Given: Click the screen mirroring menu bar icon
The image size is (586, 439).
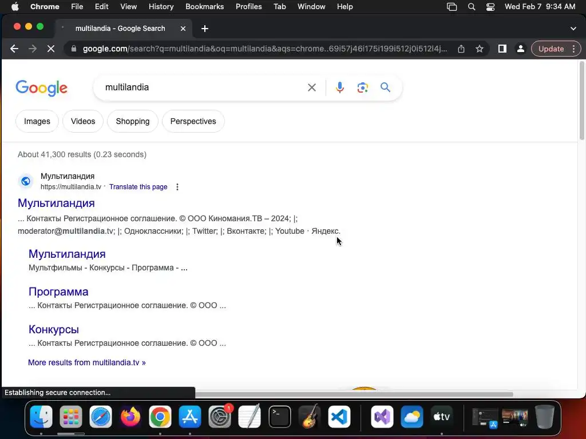Looking at the screenshot, I should [x=452, y=7].
